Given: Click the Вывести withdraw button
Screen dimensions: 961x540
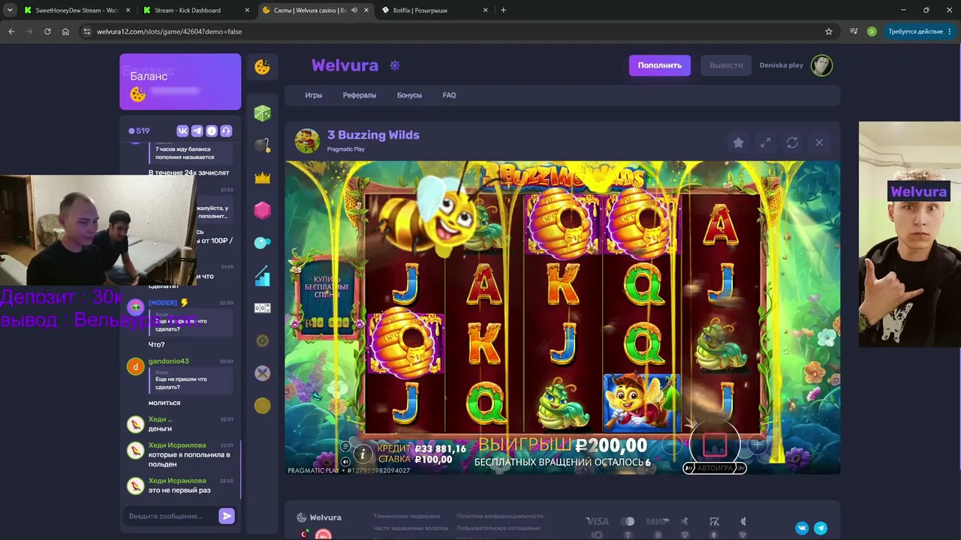Looking at the screenshot, I should [x=726, y=65].
